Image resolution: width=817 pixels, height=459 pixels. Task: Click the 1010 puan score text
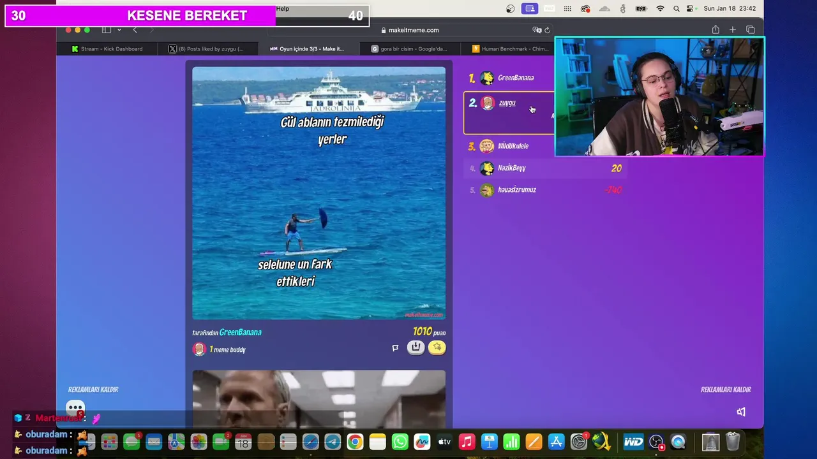(x=429, y=331)
